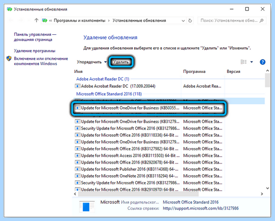Collapse the Adobe Acrobat Reader DC (1) group
The image size is (275, 221).
tap(103, 79)
